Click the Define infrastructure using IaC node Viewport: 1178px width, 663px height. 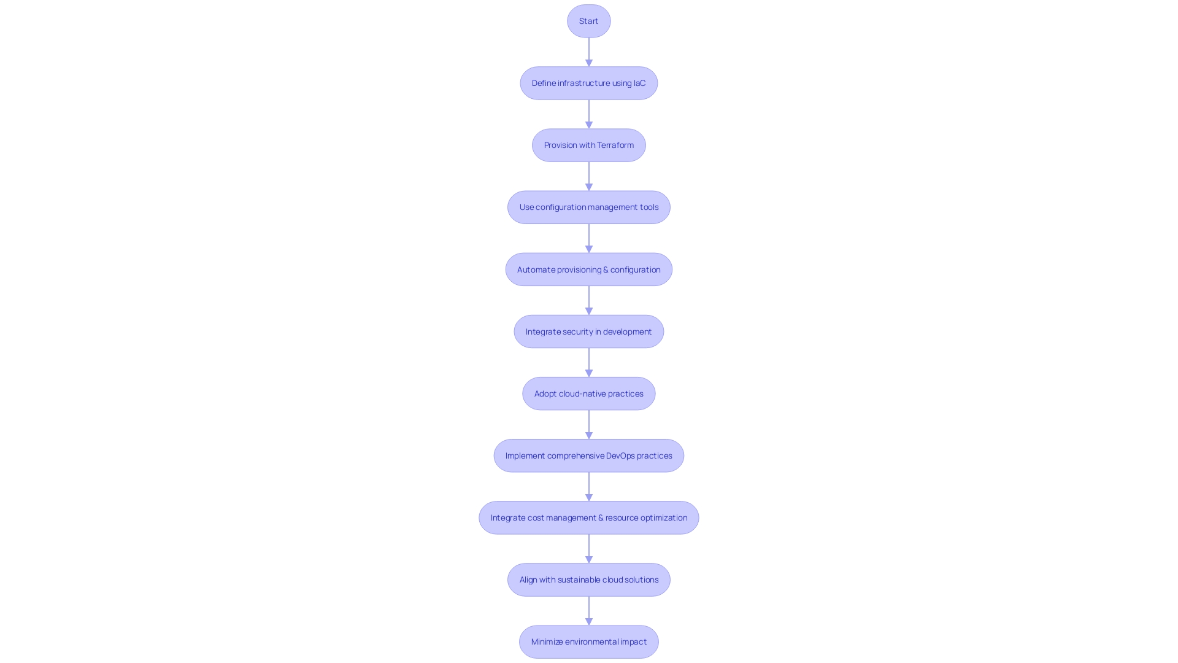tap(588, 83)
